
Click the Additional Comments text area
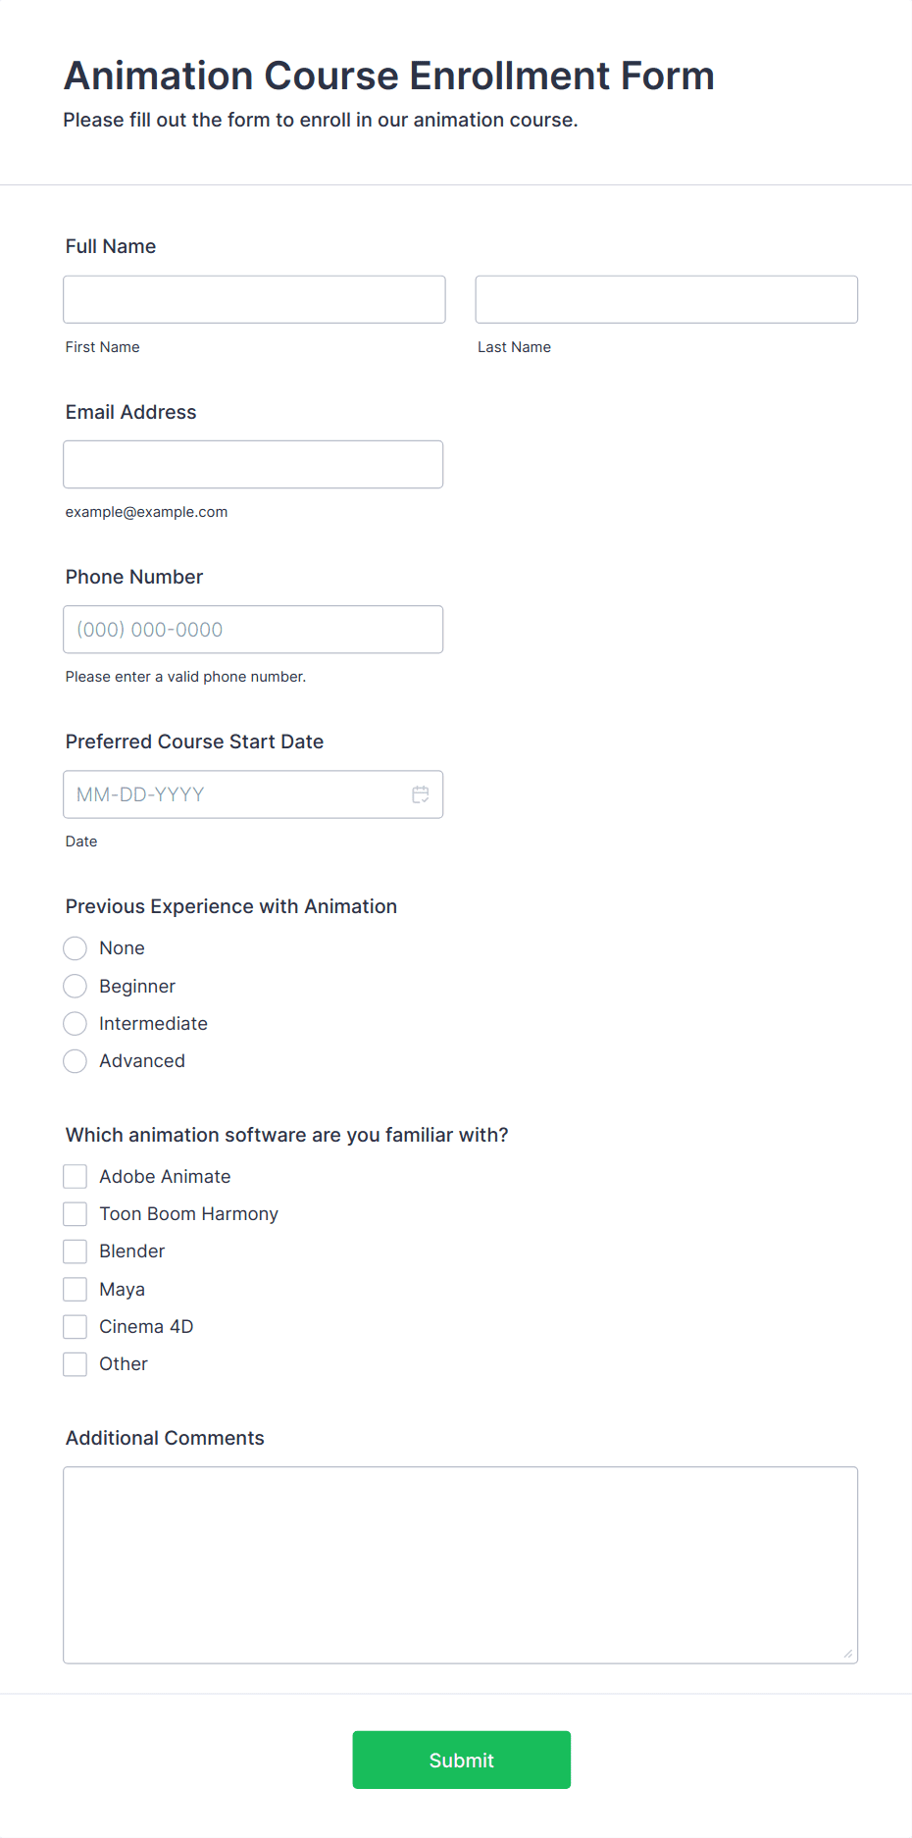click(461, 1565)
